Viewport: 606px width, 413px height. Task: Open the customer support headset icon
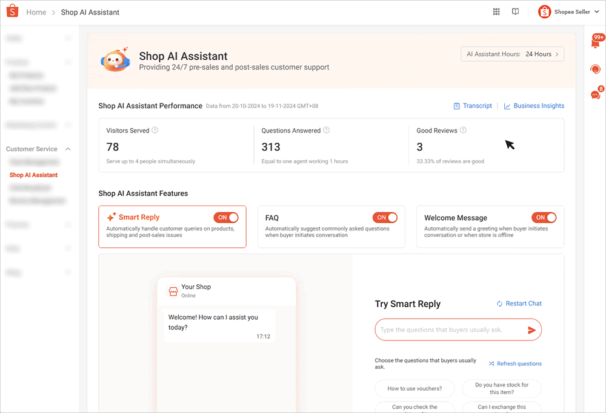click(x=596, y=69)
